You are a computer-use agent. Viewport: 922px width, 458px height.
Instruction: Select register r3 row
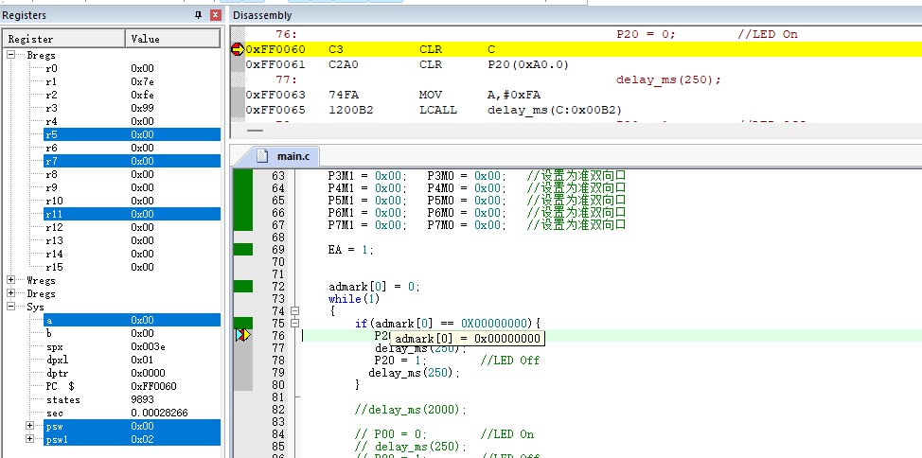tap(132, 108)
